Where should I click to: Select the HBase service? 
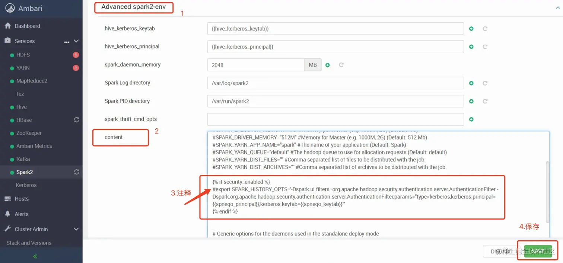point(24,120)
